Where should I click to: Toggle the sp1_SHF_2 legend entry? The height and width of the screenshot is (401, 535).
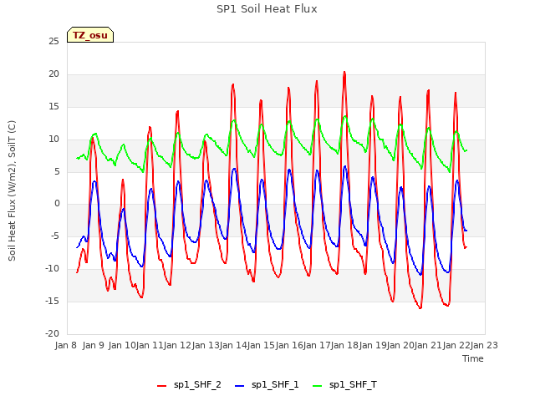189,385
